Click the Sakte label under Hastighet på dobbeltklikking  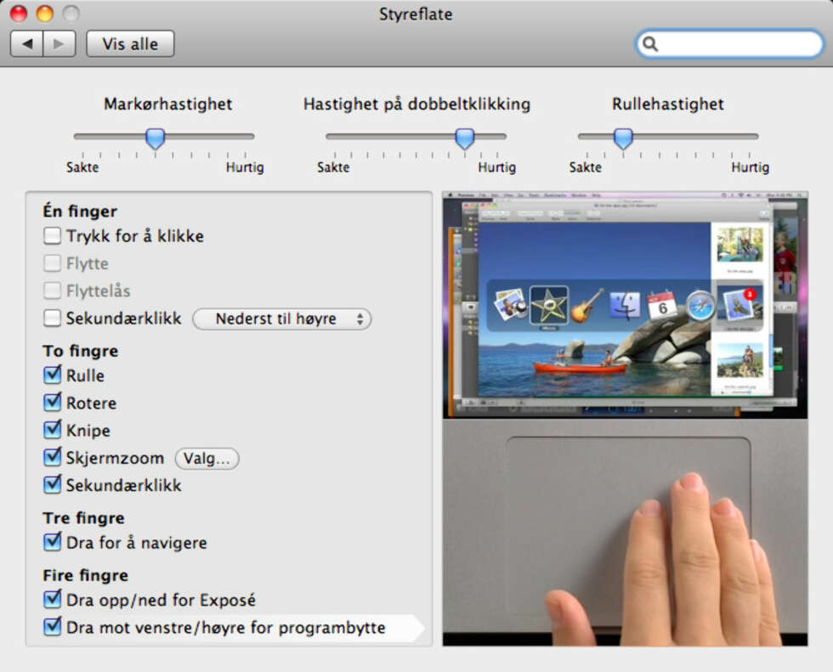pyautogui.click(x=333, y=167)
